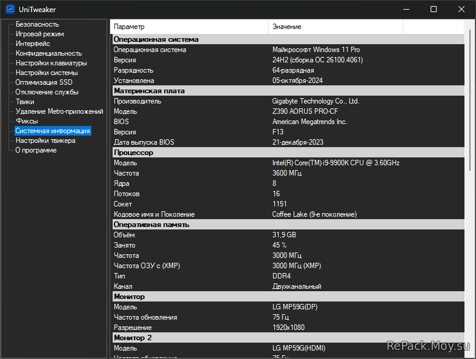This screenshot has width=476, height=359.
Task: Click the Z390 AORUS PRO-CF model value
Action: tap(305, 111)
